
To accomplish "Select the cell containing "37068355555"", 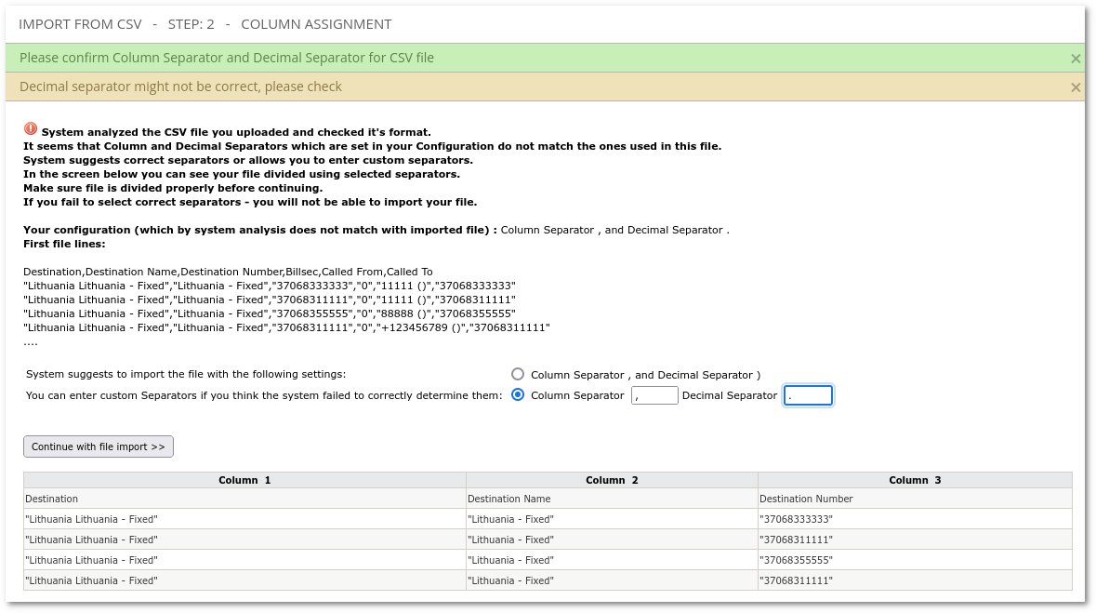I will point(796,560).
